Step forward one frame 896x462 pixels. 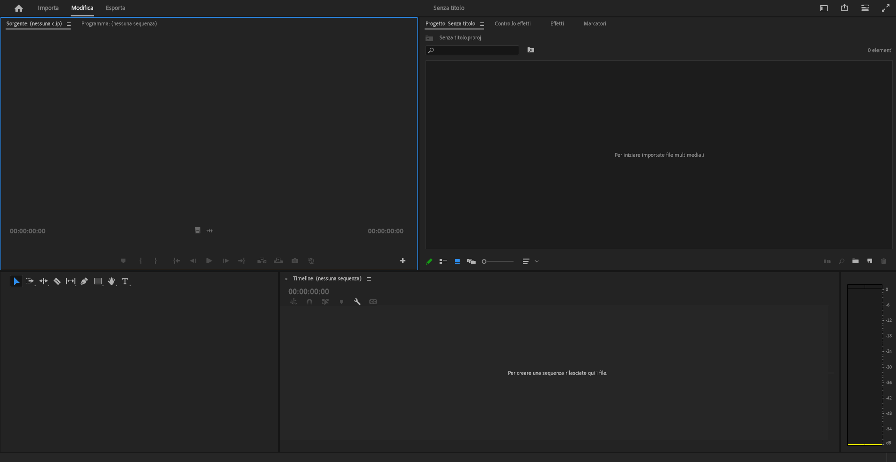(x=226, y=261)
